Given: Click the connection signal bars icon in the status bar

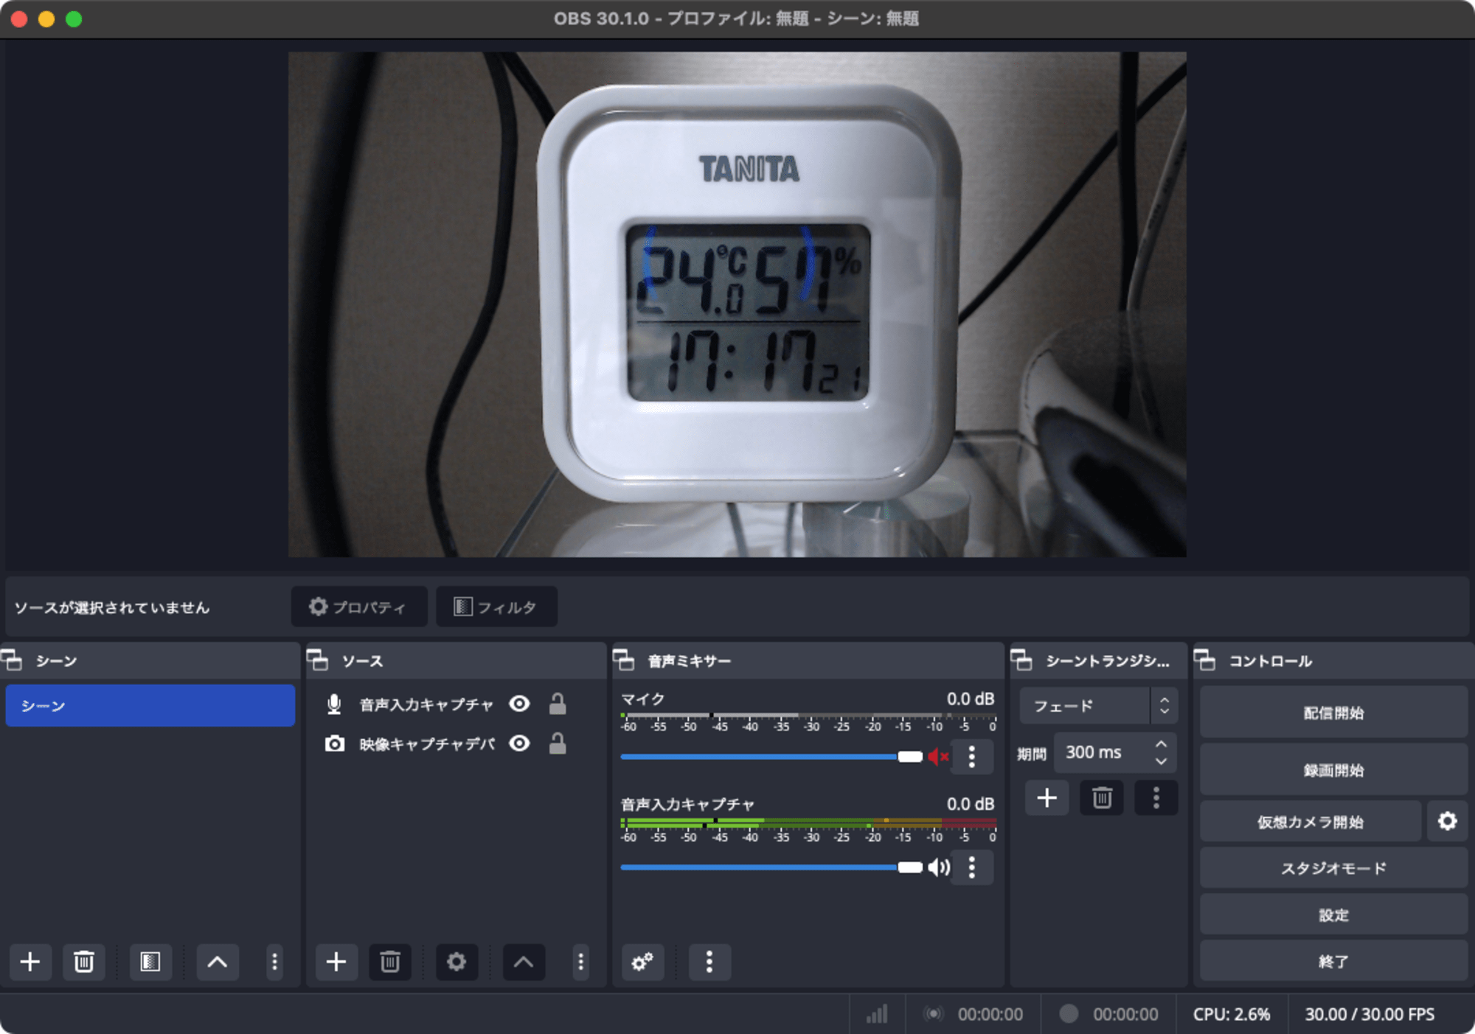Looking at the screenshot, I should tap(877, 1014).
